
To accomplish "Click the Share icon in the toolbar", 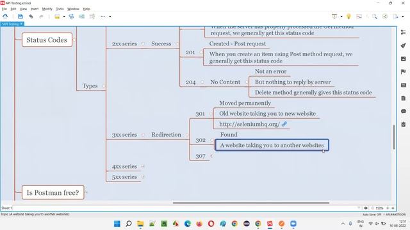I will 385,17.
